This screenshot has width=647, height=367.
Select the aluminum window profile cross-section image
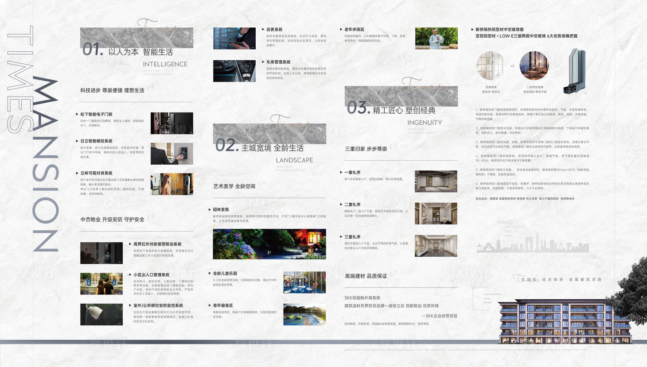pyautogui.click(x=574, y=71)
